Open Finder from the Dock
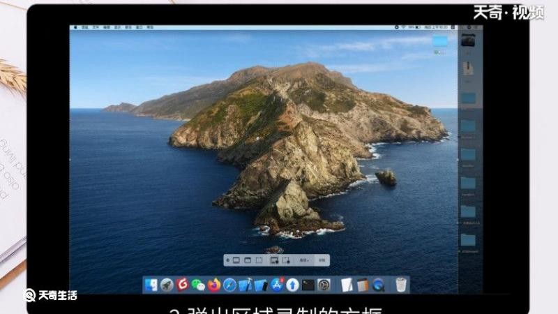The height and width of the screenshot is (314, 558). (151, 285)
